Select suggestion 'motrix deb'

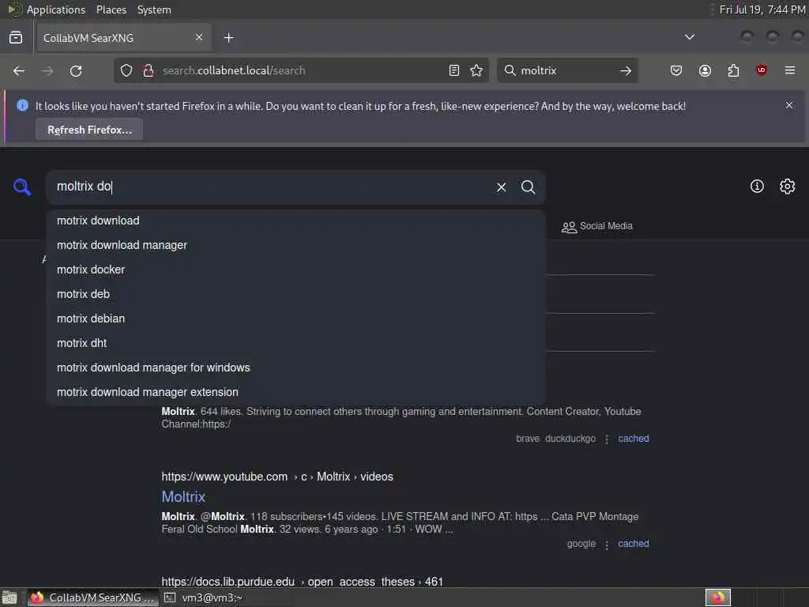295,294
